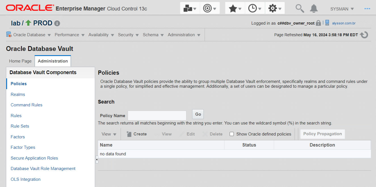Expand the Schema menu
The image size is (376, 187).
pyautogui.click(x=153, y=35)
